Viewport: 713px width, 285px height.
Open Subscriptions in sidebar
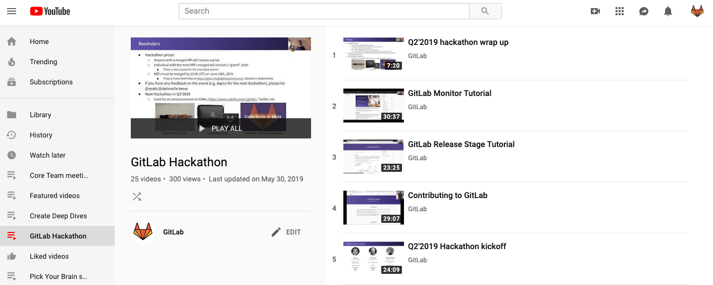[51, 82]
